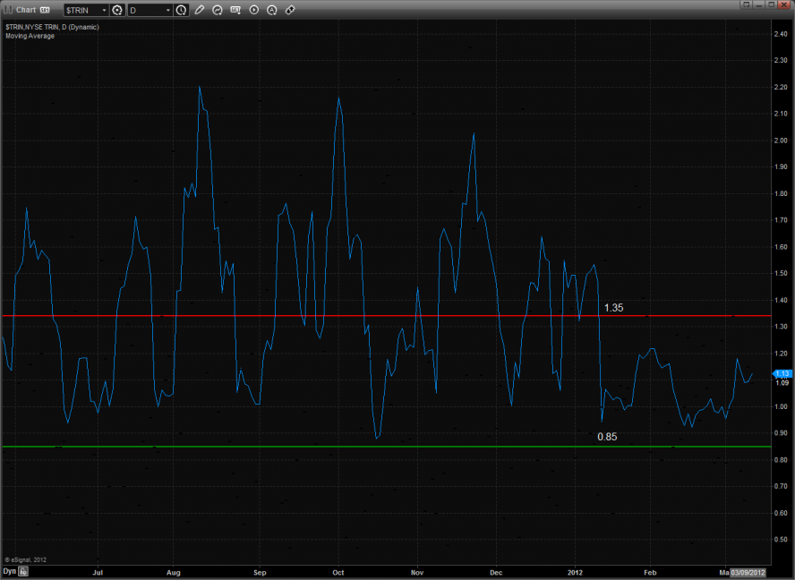Open the symbol settings gear icon
Image resolution: width=795 pixels, height=580 pixels.
[116, 10]
